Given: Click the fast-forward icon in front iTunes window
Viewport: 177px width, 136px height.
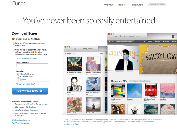Looking at the screenshot, I should point(126,36).
